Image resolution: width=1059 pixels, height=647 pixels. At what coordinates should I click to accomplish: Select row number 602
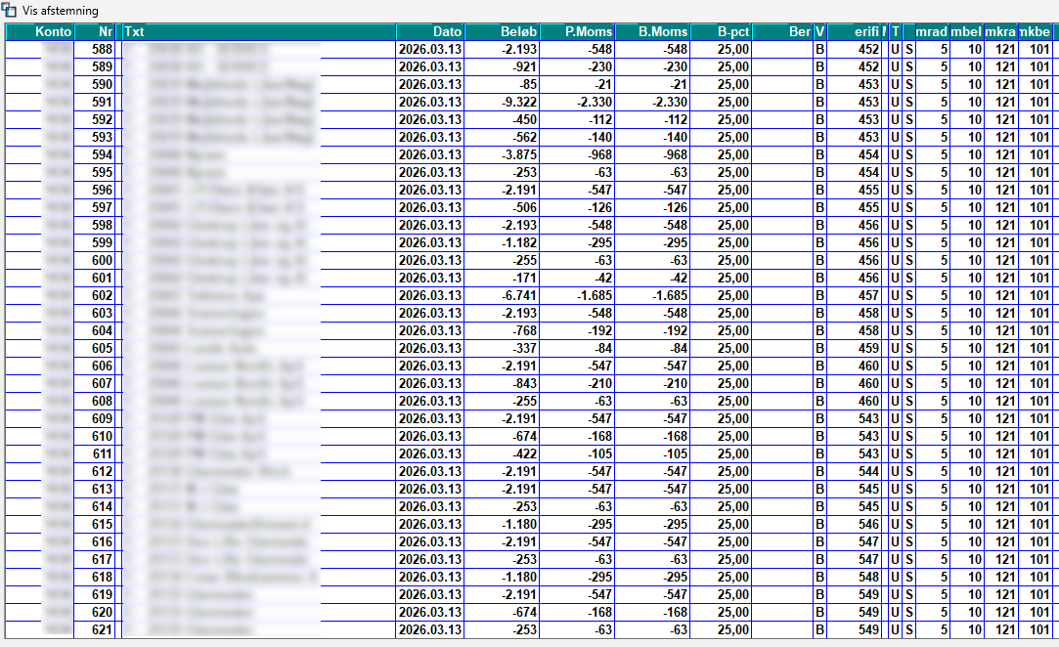103,296
